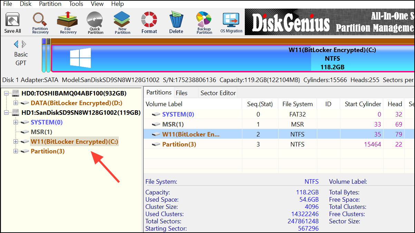Switch to the Partitions tab
Image resolution: width=415 pixels, height=233 pixels.
click(x=159, y=92)
